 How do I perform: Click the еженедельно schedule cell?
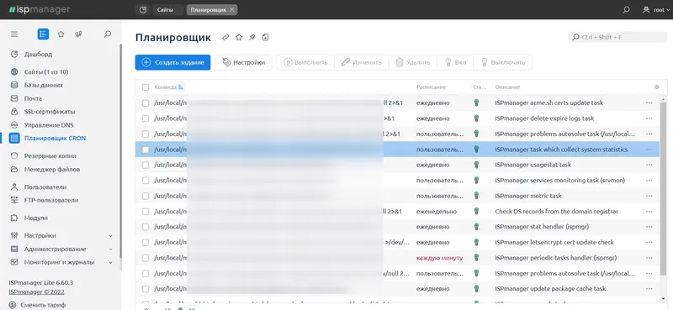[x=437, y=212]
